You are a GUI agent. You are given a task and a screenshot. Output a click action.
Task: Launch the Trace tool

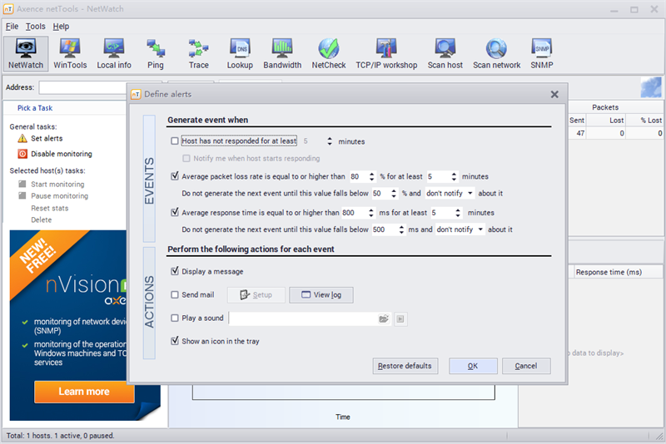tap(198, 53)
